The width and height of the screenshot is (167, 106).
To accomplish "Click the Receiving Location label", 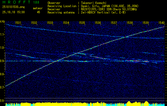I will point(62,6).
